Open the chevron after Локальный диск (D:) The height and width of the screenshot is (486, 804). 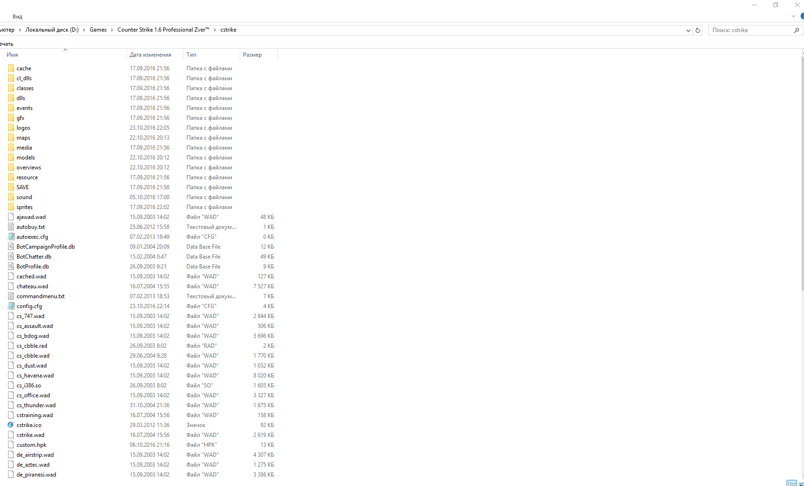[x=84, y=30]
